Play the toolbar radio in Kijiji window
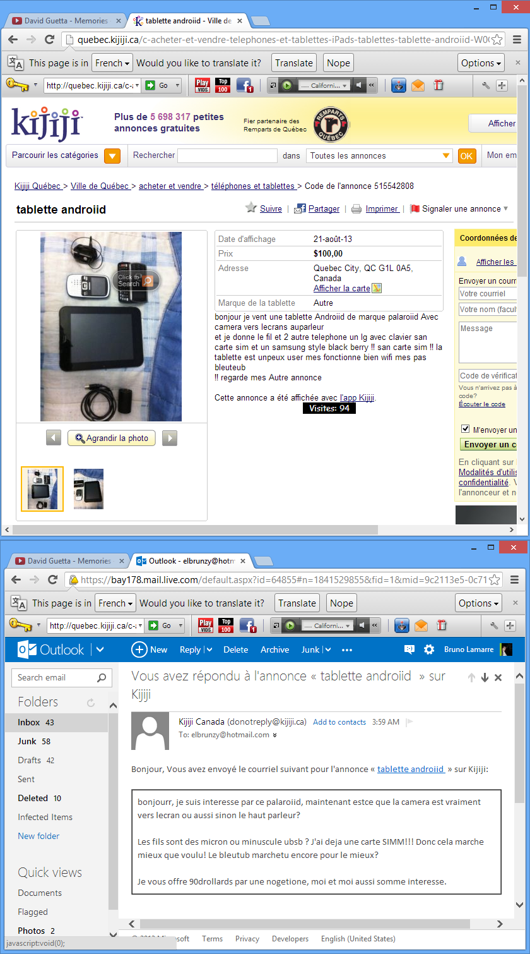 287,85
